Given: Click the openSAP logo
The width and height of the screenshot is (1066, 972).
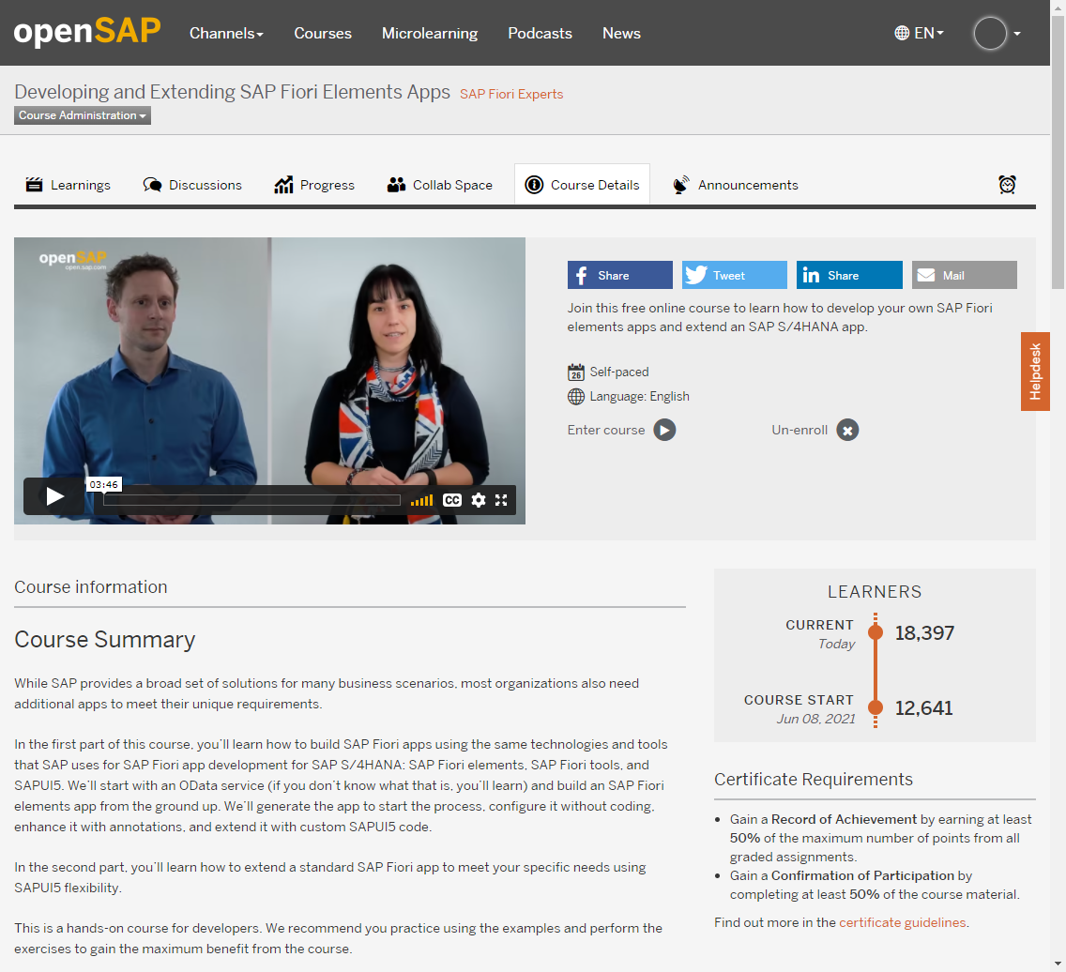Looking at the screenshot, I should pos(87,32).
